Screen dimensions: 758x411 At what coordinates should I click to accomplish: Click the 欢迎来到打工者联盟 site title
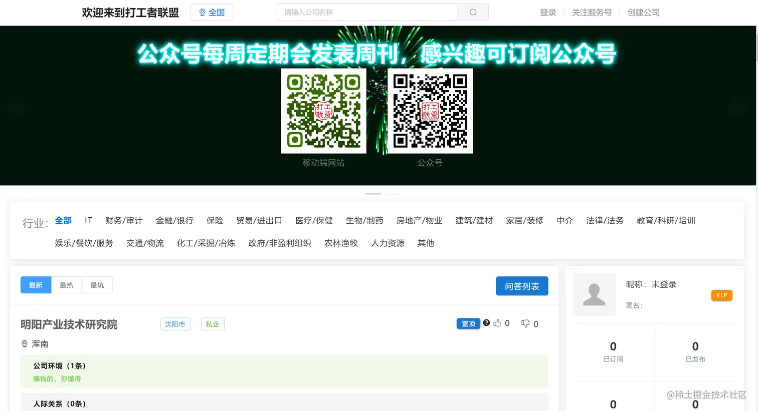130,13
